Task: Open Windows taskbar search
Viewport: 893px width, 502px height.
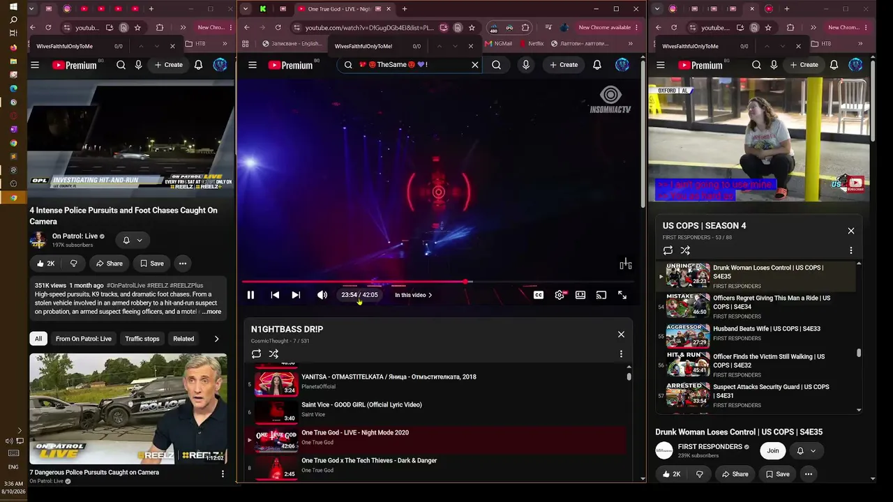Action: pyautogui.click(x=13, y=20)
